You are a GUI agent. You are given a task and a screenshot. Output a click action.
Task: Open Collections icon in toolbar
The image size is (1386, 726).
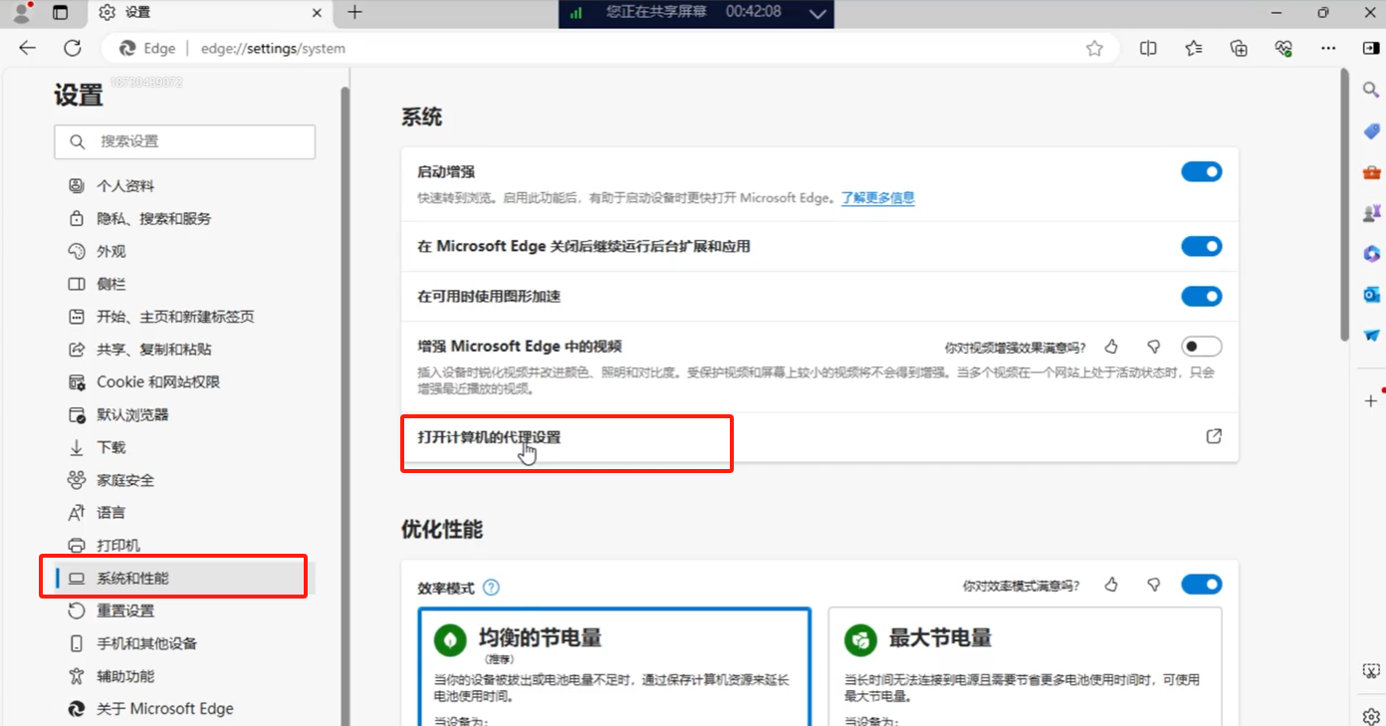click(x=1239, y=48)
